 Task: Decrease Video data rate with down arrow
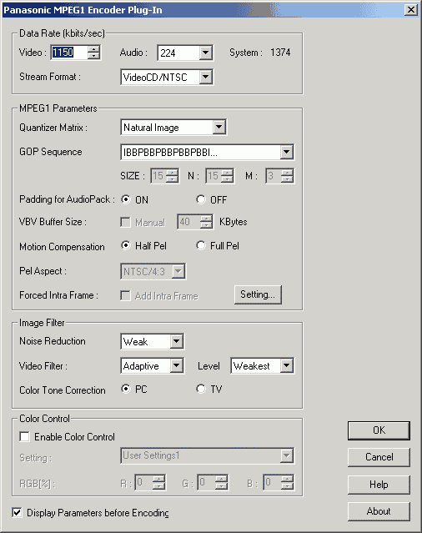93,56
